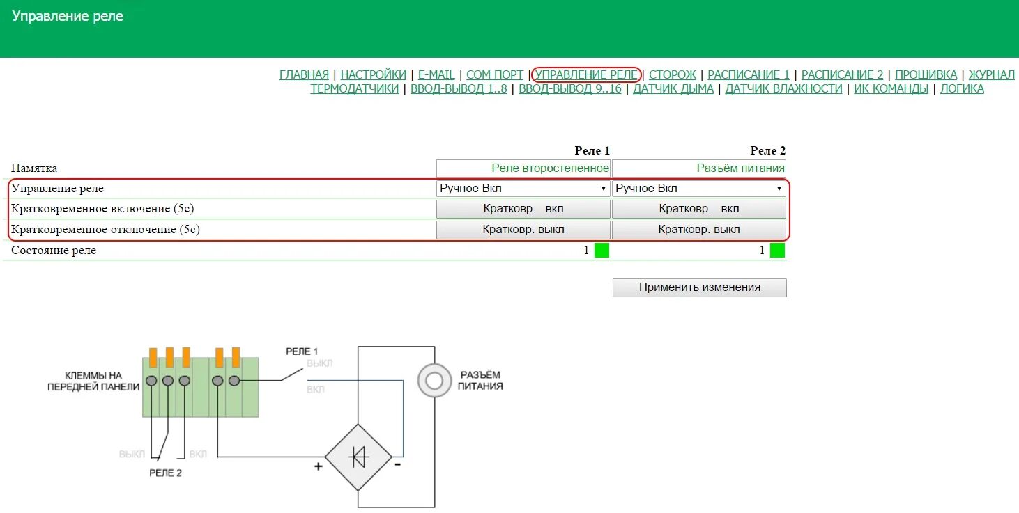Open ВВОД-ВЫВОД 1..8 page

pyautogui.click(x=459, y=88)
